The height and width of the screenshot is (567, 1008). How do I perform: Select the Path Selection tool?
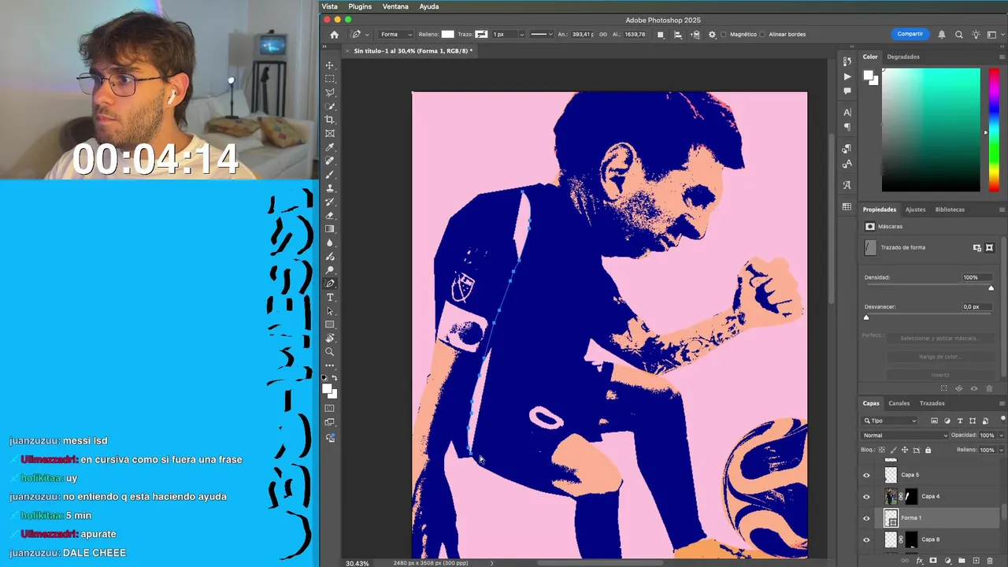coord(330,311)
